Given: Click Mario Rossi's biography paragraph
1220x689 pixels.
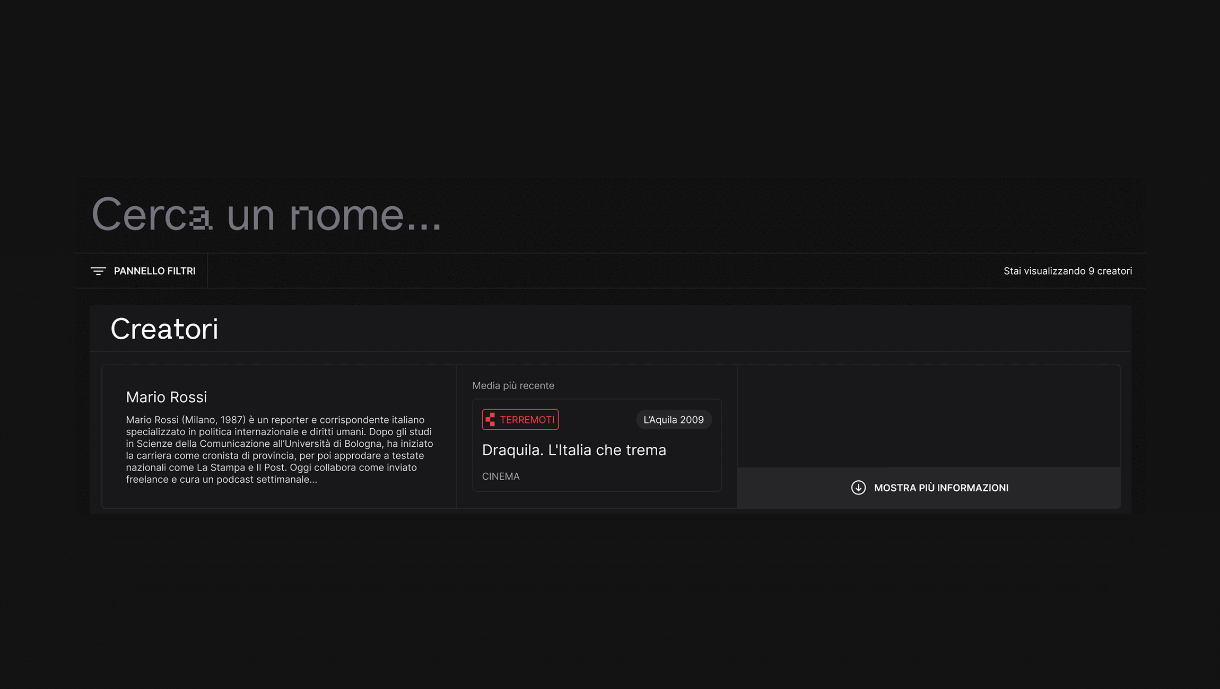Looking at the screenshot, I should point(279,449).
